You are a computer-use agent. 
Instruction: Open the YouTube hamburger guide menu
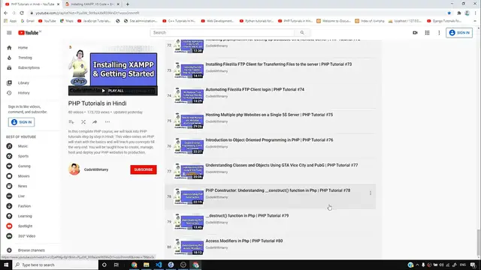[x=9, y=33]
